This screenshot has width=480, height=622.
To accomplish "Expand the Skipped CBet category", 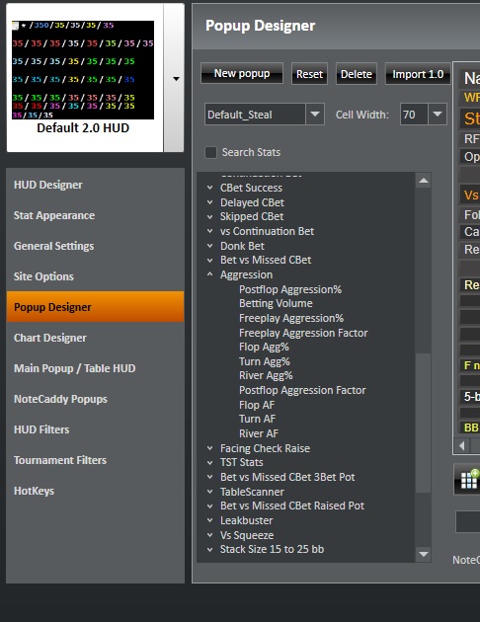I will pos(209,216).
